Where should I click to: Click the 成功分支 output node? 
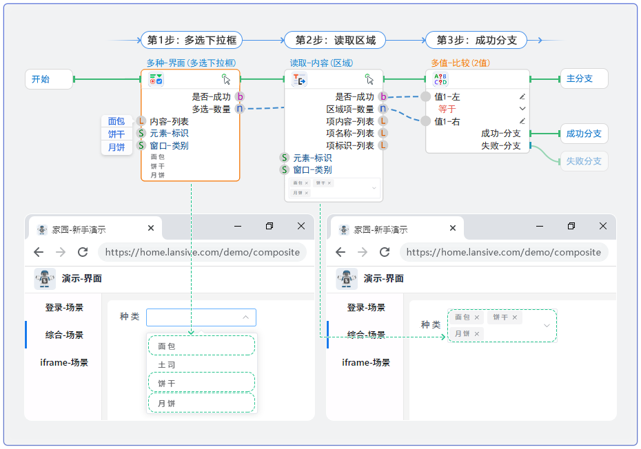click(x=584, y=134)
